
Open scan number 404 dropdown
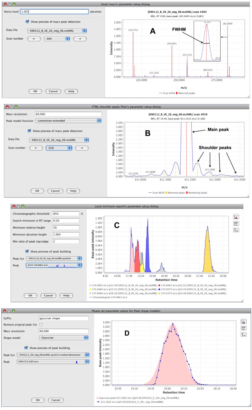pos(57,39)
